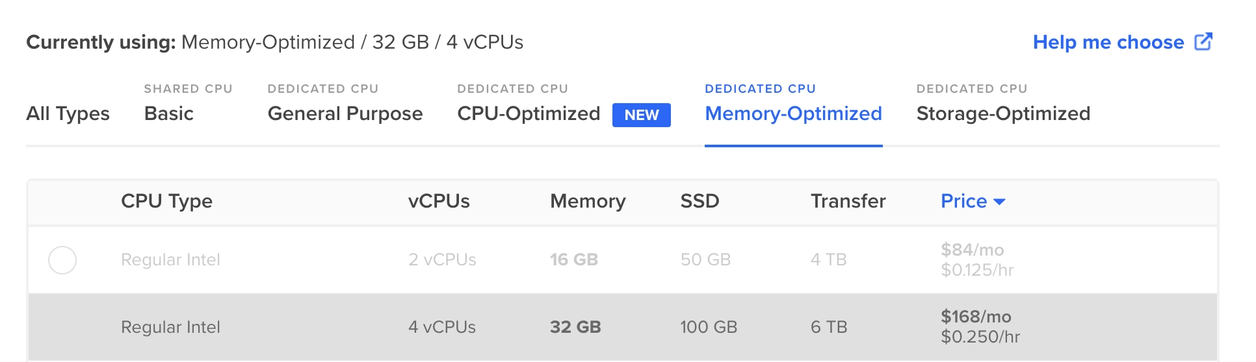Click the Price sort arrow icon

[1000, 202]
